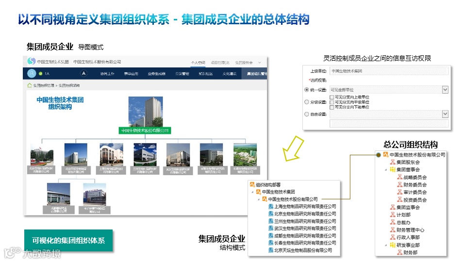Click the 财务委员会 org icon
This screenshot has width=466, height=262.
coord(399,184)
